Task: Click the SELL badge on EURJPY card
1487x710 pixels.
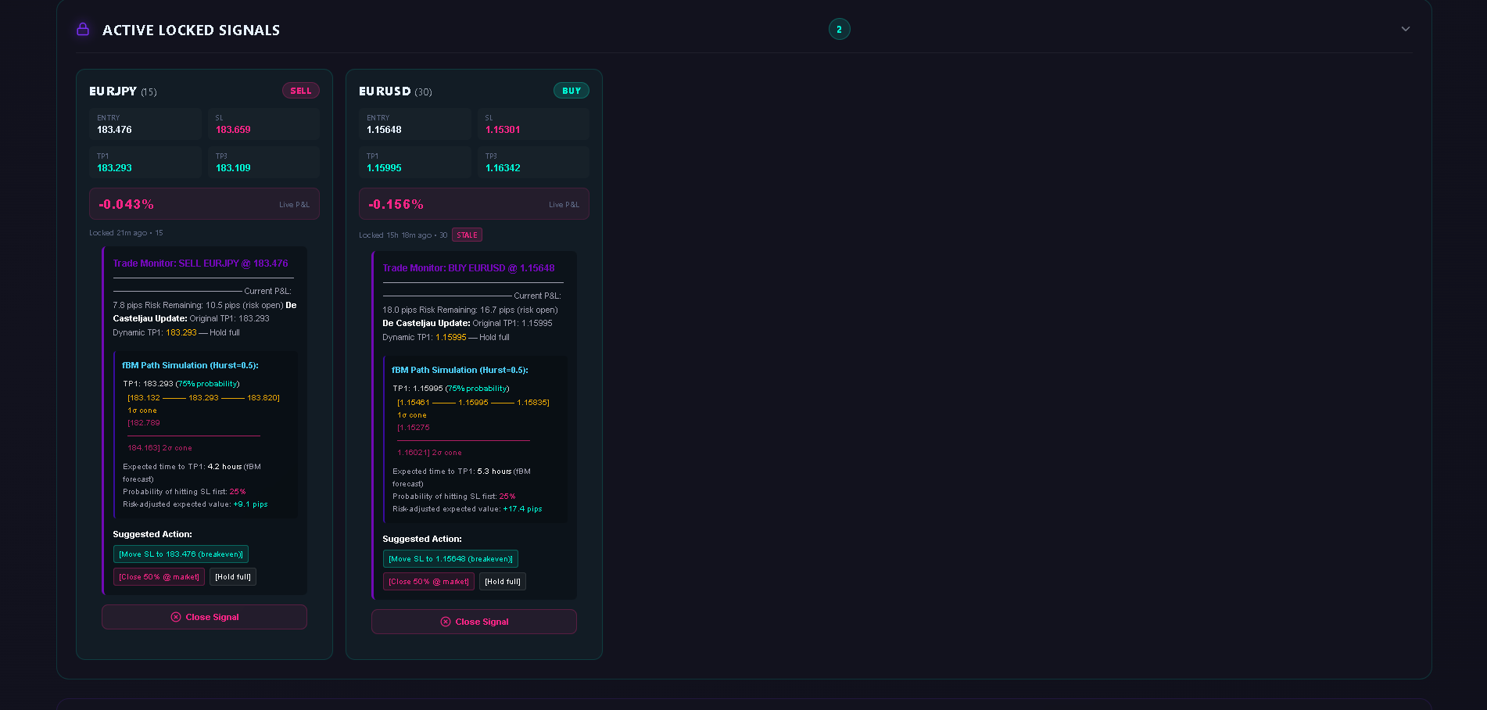Action: (x=300, y=91)
